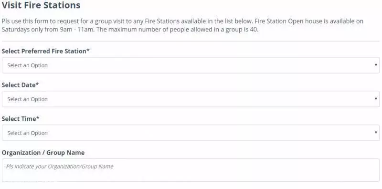The width and height of the screenshot is (382, 189).
Task: Click the "Select Time*" field label
Action: point(21,119)
